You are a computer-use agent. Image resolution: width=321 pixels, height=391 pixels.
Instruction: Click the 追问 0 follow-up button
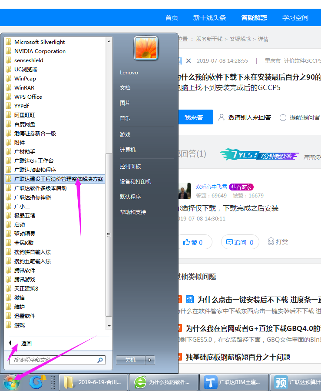[x=240, y=242]
